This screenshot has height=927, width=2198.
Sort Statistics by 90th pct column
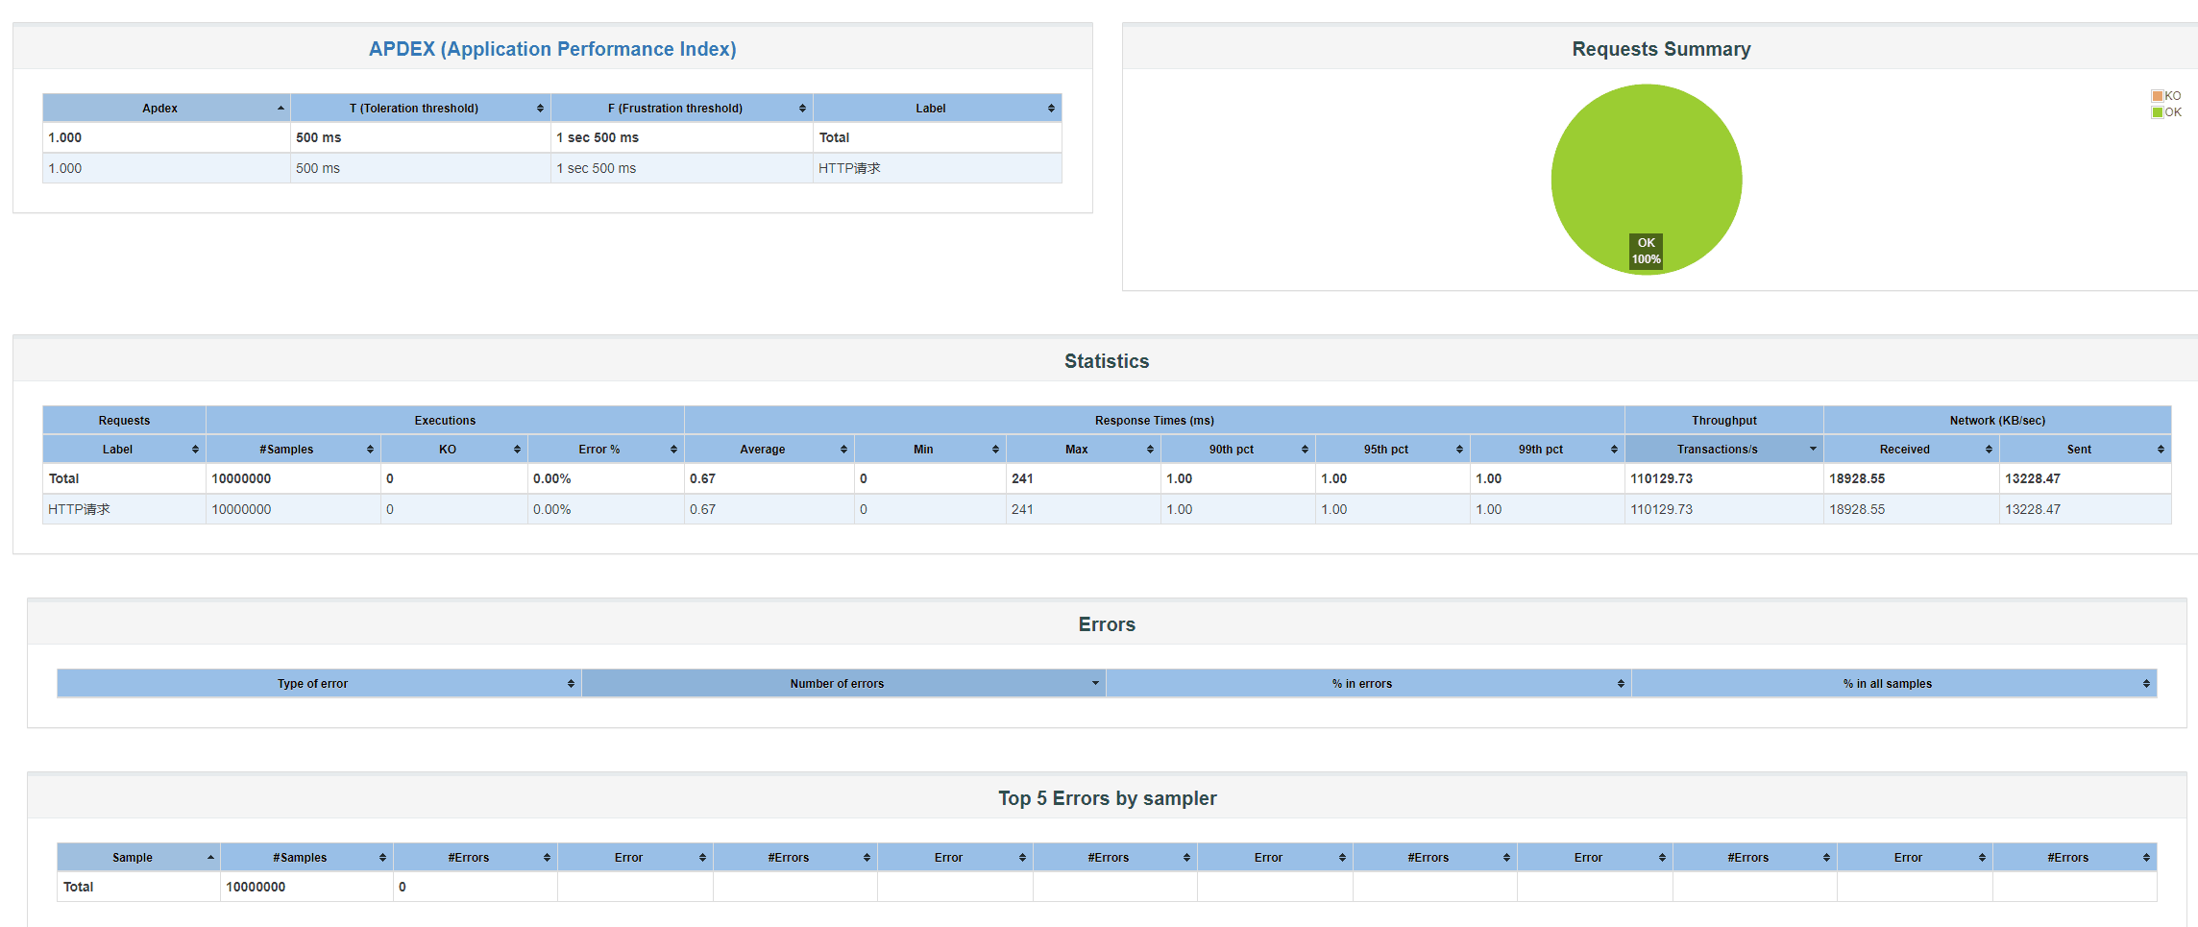coord(1237,449)
